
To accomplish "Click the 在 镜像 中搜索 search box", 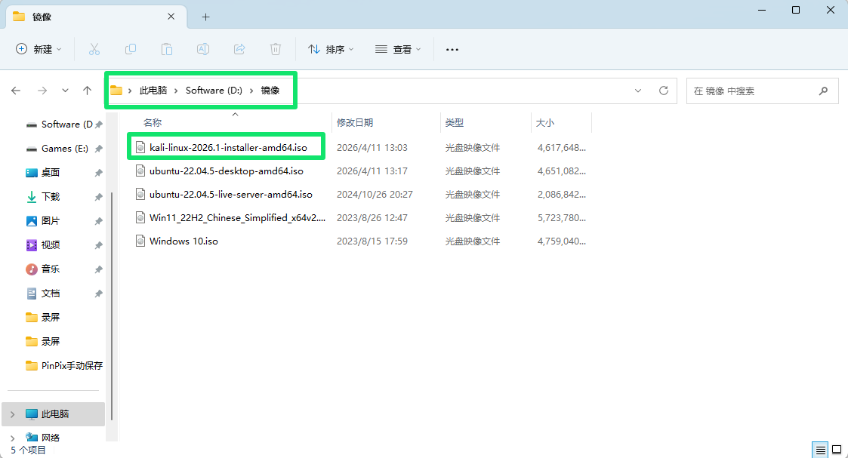I will tap(751, 91).
